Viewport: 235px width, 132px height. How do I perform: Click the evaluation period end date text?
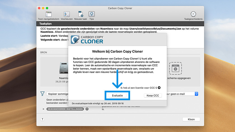(98, 103)
